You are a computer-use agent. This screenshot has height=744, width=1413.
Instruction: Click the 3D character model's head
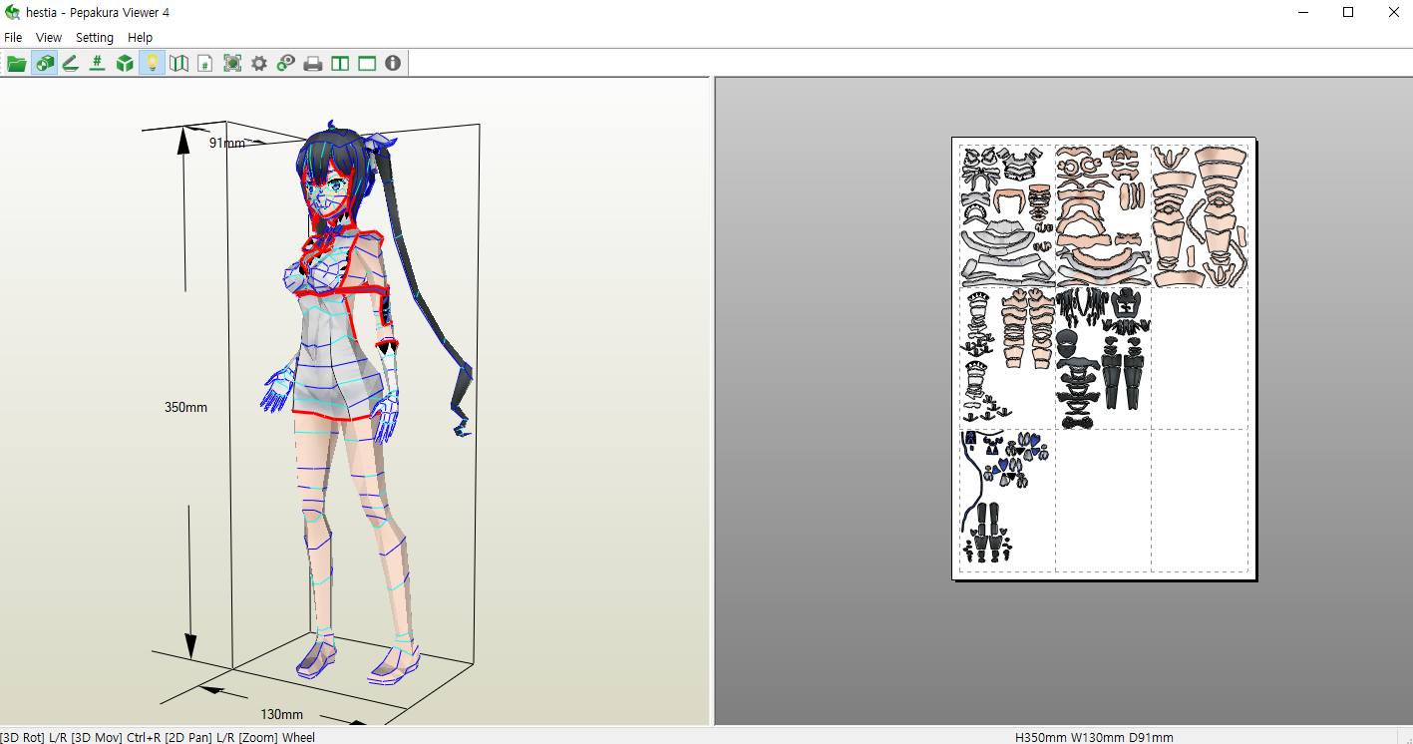point(333,177)
